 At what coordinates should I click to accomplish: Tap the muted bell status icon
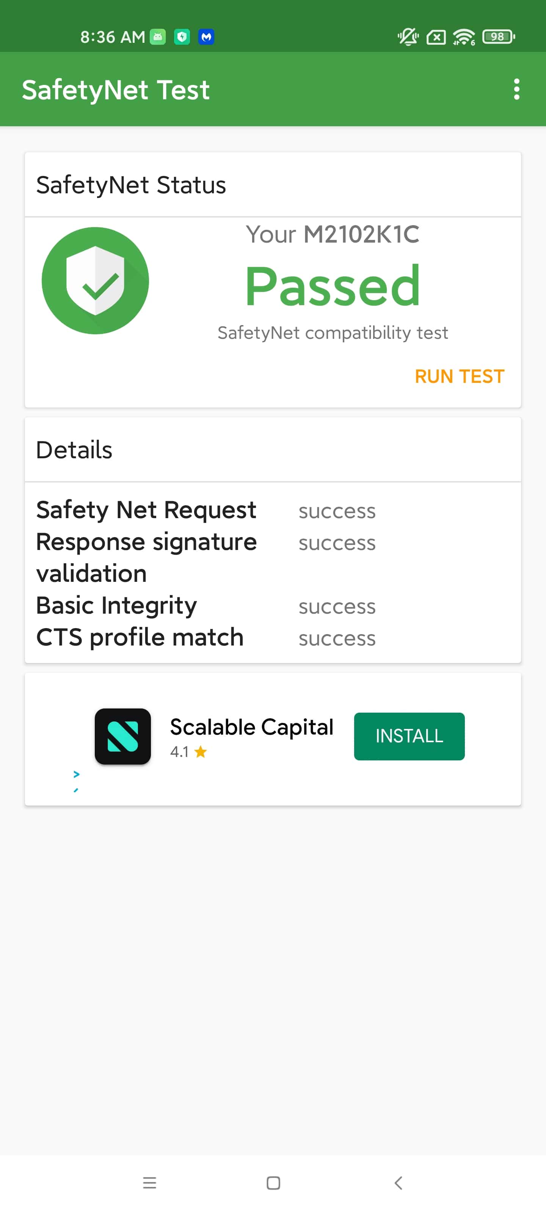(x=408, y=37)
